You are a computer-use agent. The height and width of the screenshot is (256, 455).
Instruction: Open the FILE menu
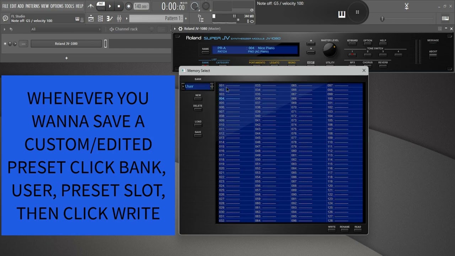click(x=5, y=6)
